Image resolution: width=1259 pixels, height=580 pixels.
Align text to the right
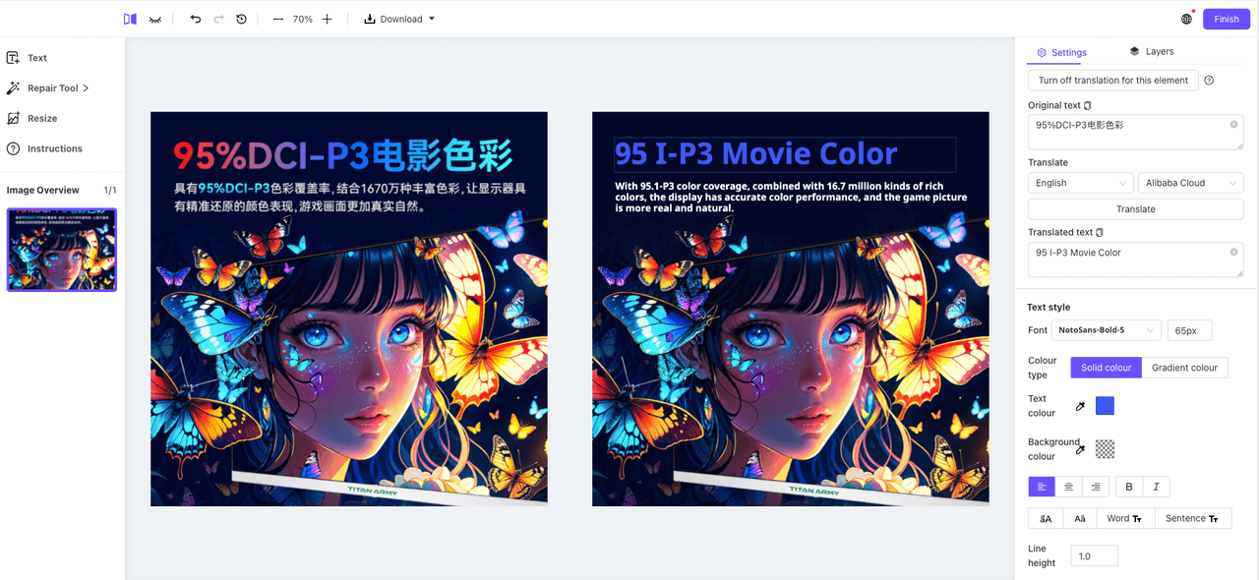[1096, 487]
